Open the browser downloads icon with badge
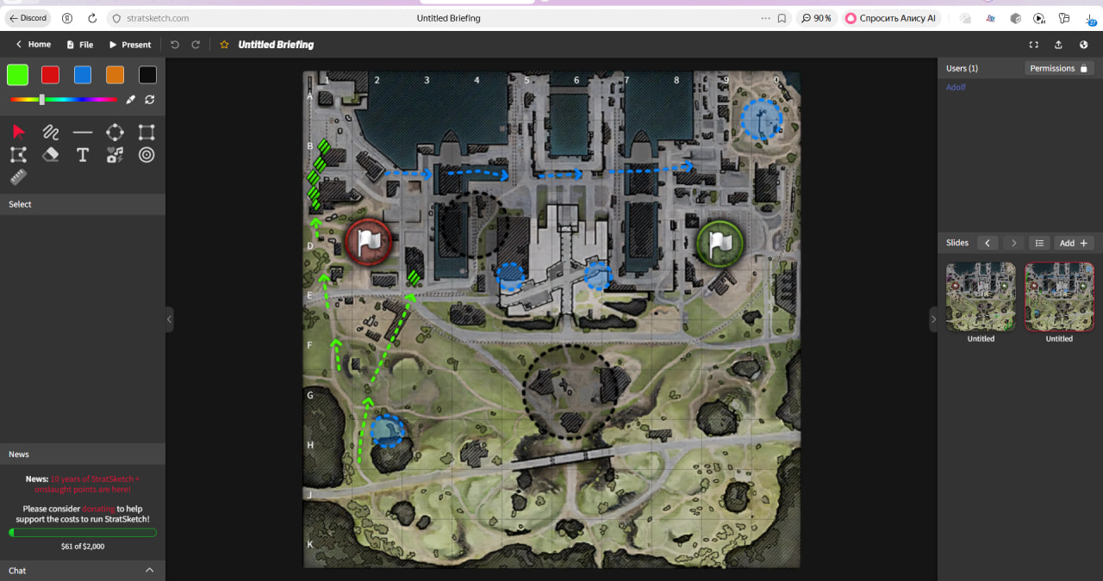 tap(1090, 18)
